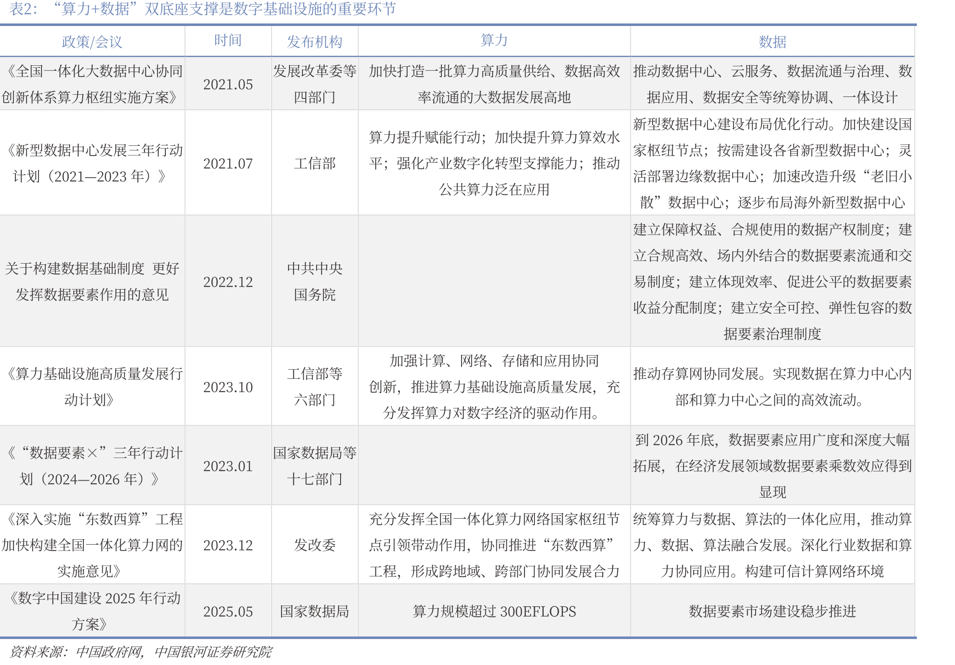Click the policy cell '深入实施“东数西算”工程'
The height and width of the screenshot is (665, 955).
click(x=92, y=545)
